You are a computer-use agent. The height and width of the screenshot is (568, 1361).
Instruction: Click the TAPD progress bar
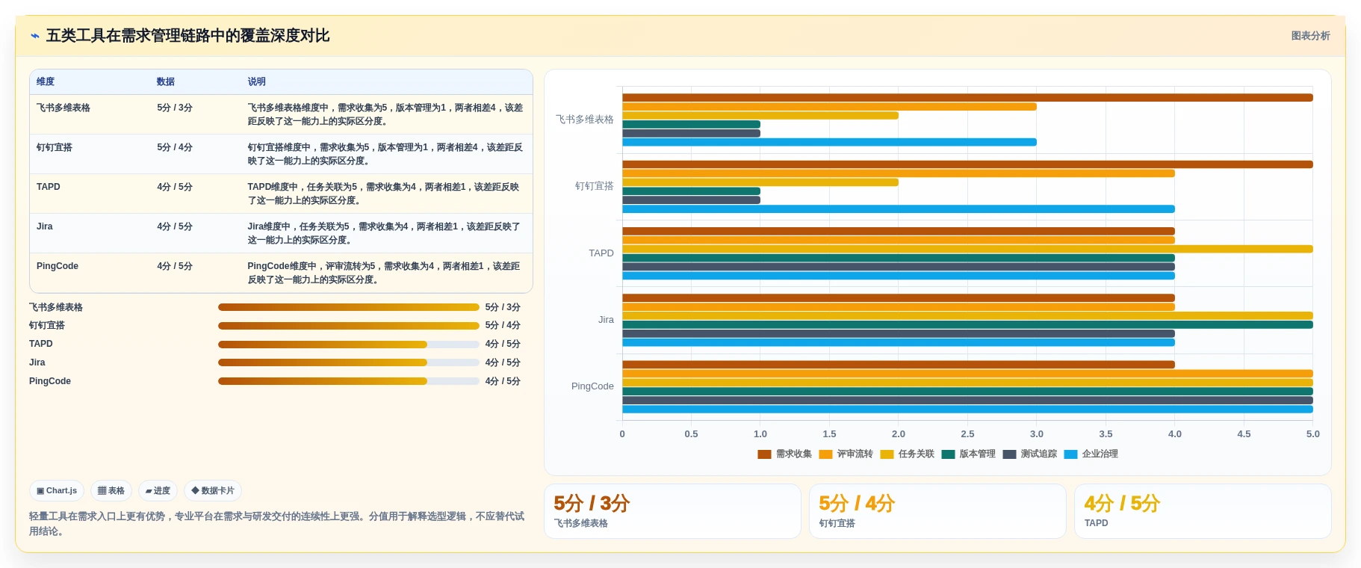coord(349,345)
